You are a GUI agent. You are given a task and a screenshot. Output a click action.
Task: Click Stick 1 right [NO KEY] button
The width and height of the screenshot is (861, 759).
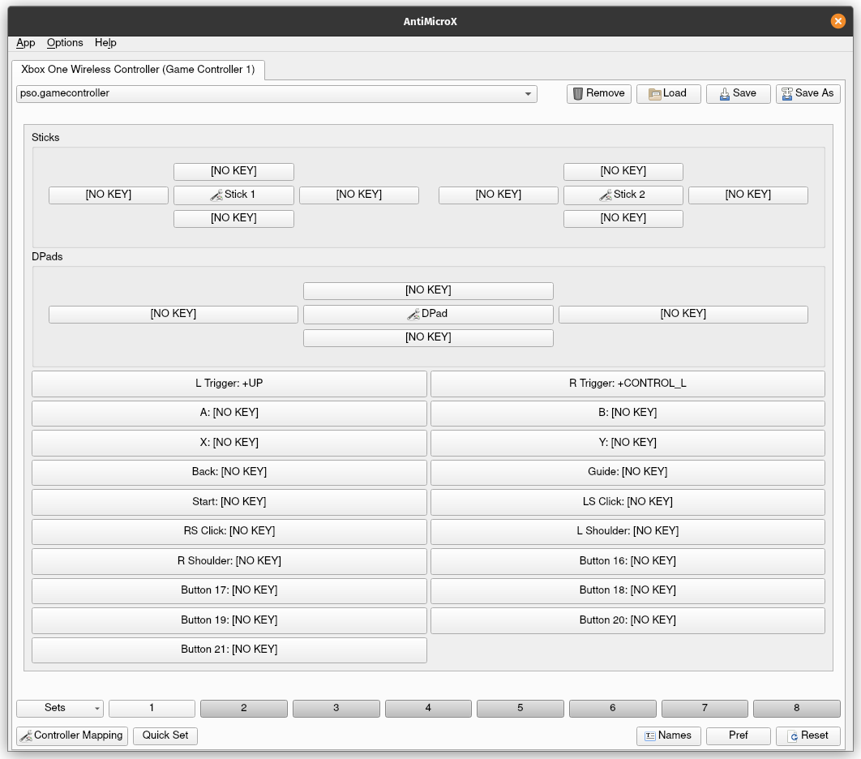pos(359,195)
